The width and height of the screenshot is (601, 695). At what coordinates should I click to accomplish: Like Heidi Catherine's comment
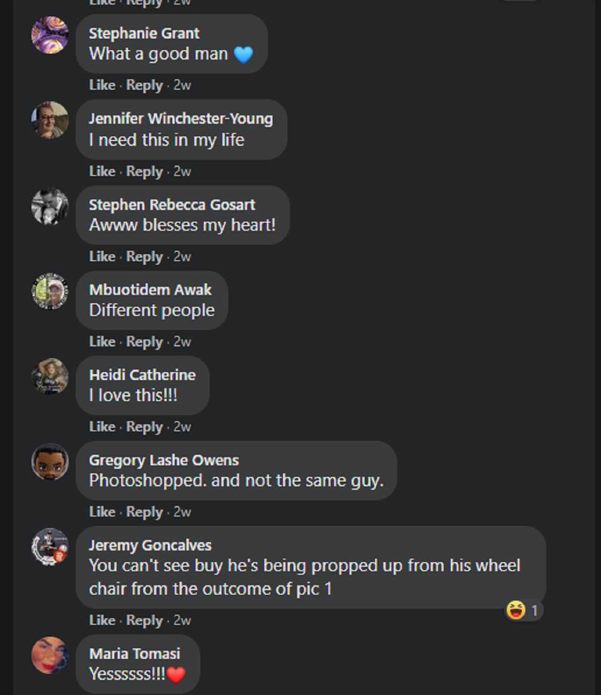102,426
